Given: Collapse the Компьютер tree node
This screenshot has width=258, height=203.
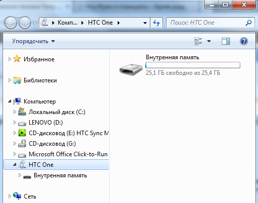Looking at the screenshot, I should [10, 101].
